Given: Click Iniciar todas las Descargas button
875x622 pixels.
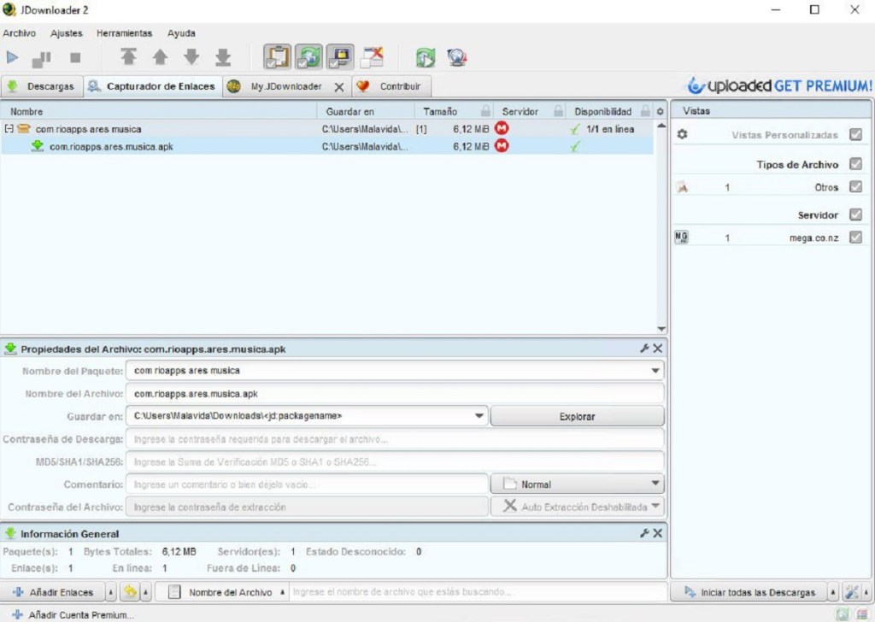Looking at the screenshot, I should [748, 592].
